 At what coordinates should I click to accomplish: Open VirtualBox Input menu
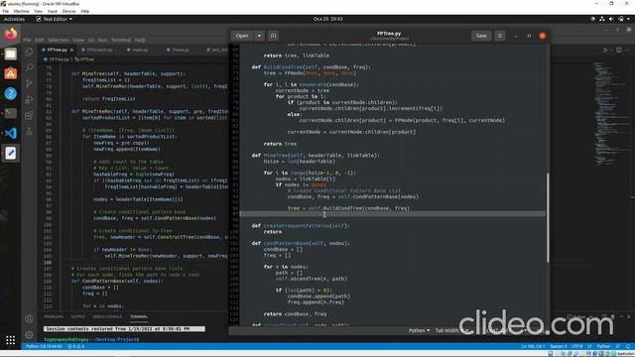(53, 11)
